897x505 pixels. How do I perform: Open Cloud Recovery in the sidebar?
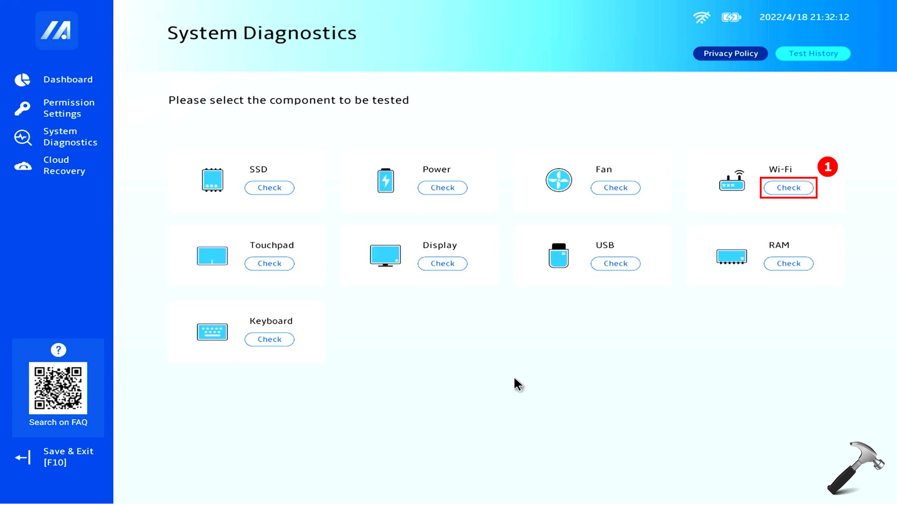[x=64, y=165]
